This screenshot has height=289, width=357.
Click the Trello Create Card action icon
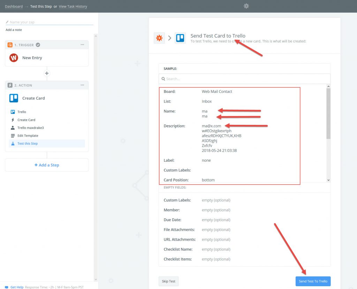(14, 98)
